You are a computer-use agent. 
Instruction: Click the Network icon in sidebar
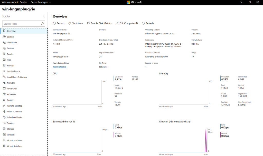coord(4,83)
